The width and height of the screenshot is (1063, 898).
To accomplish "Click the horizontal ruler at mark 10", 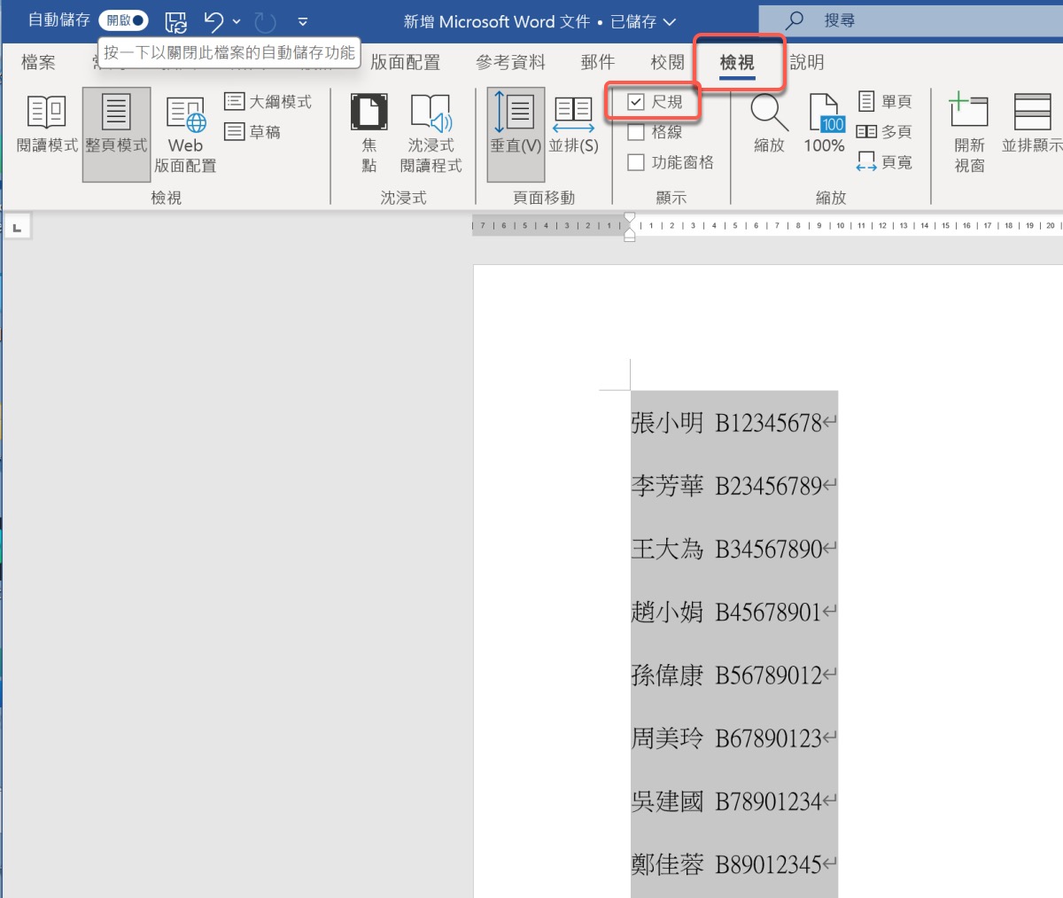I will click(841, 226).
